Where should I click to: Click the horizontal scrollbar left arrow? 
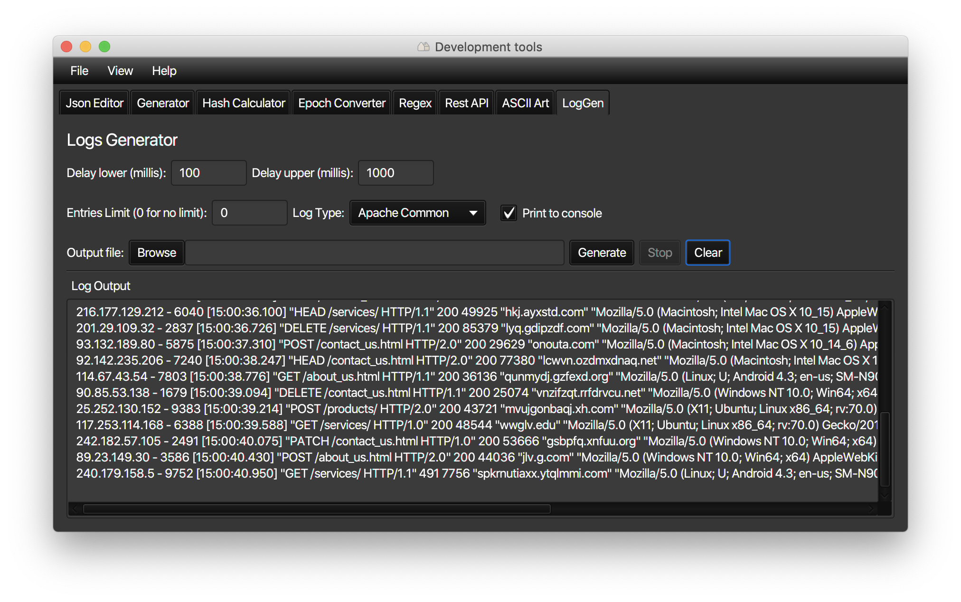coord(75,509)
